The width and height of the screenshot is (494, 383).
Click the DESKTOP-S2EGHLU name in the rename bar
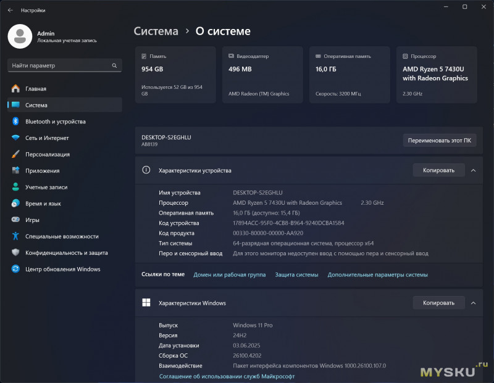166,137
